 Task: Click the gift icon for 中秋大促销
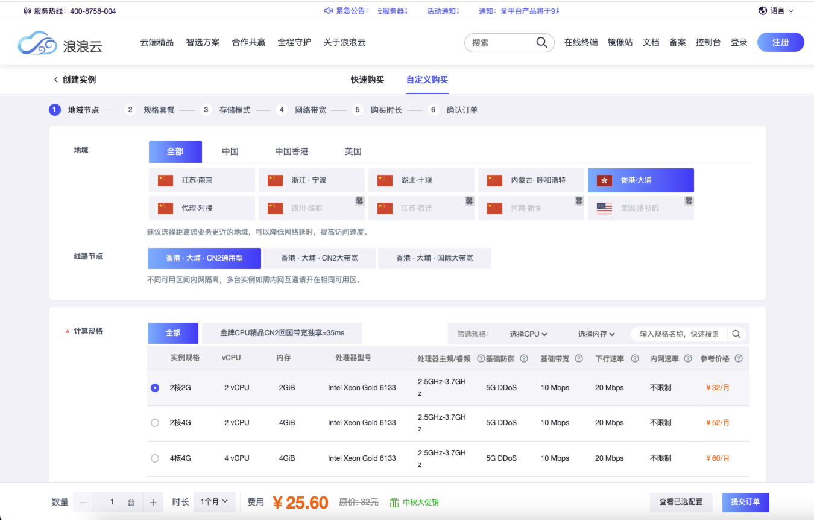(394, 502)
